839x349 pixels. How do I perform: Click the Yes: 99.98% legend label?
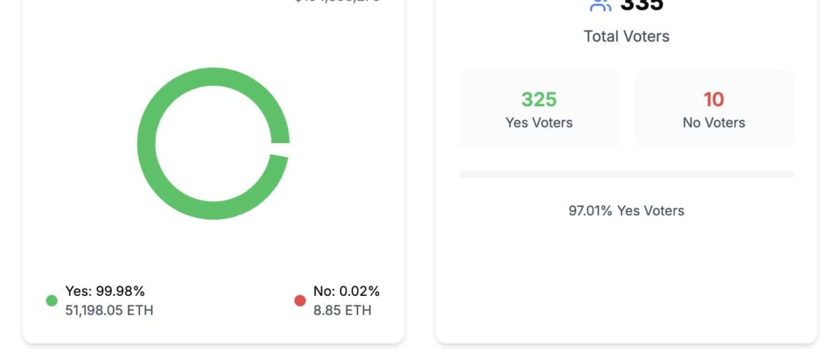point(105,291)
